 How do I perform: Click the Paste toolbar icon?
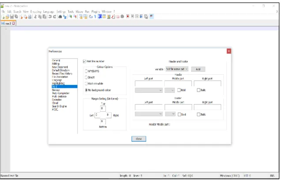pos(45,17)
